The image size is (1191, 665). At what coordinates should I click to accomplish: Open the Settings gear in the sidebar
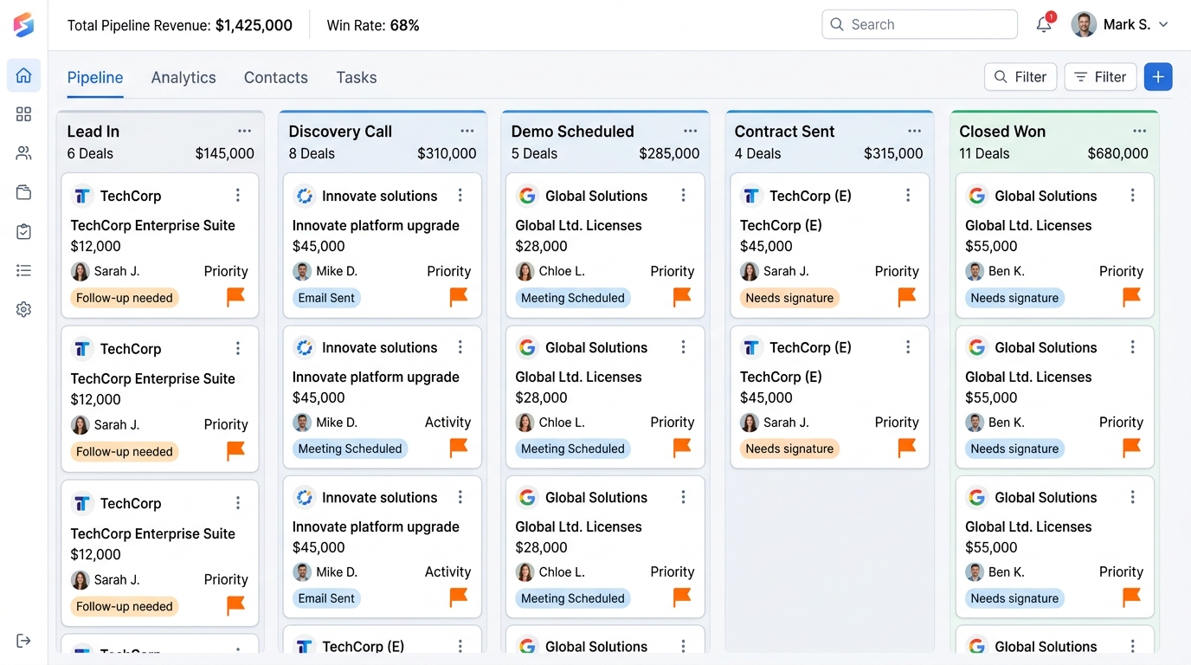[x=23, y=309]
